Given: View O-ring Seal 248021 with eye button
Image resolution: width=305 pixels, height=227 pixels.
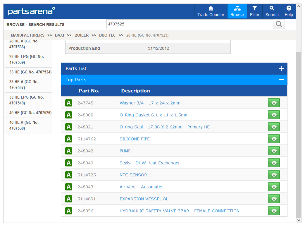Looking at the screenshot, I should [274, 127].
